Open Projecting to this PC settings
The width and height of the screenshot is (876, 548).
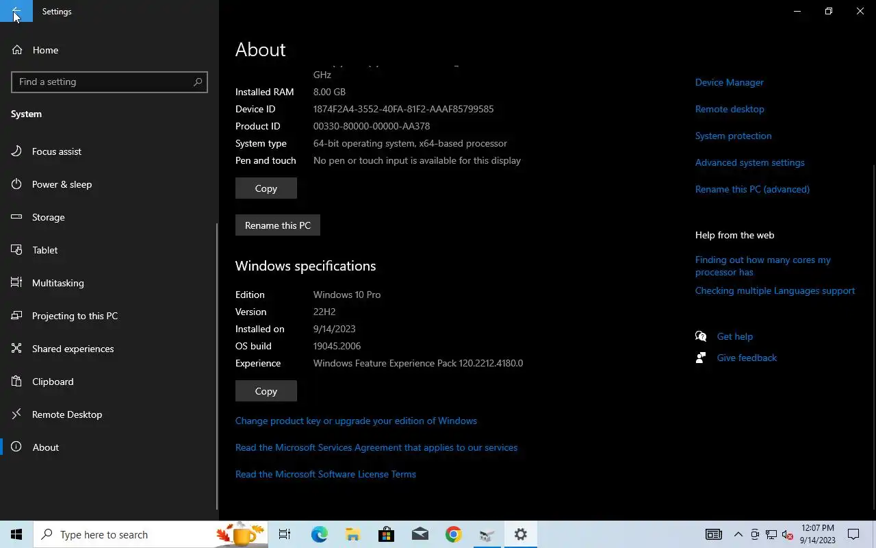pyautogui.click(x=109, y=316)
